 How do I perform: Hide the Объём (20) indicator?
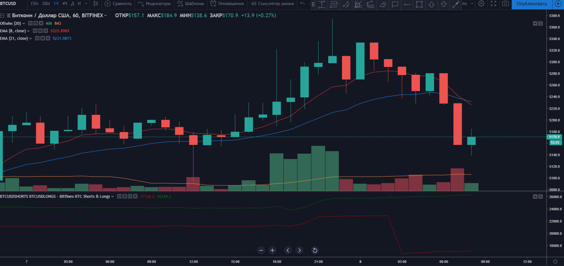tap(30, 23)
